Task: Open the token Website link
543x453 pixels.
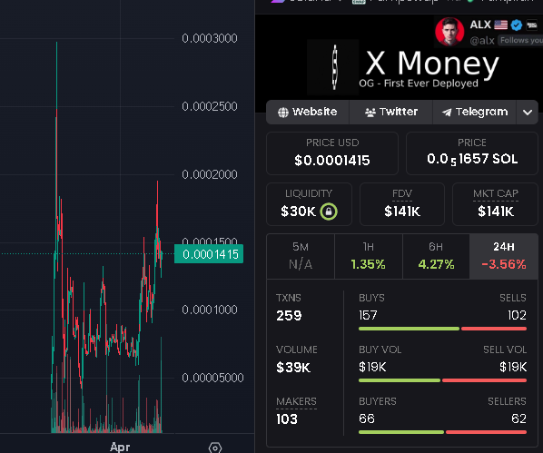Action: point(308,112)
